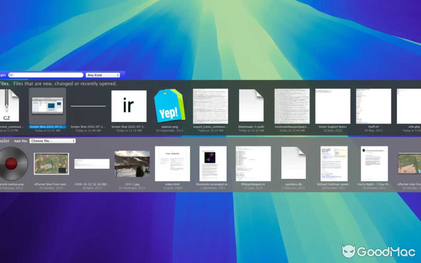Open the index.html document thumbnail
The height and width of the screenshot is (263, 421).
click(x=172, y=164)
